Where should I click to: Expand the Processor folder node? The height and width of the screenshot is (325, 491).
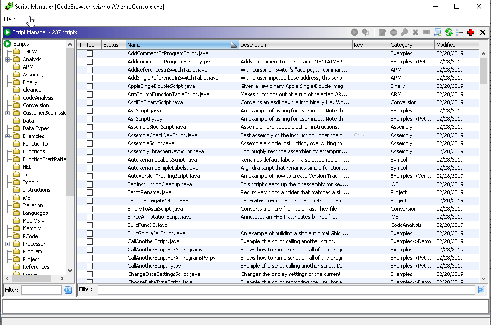click(x=8, y=244)
